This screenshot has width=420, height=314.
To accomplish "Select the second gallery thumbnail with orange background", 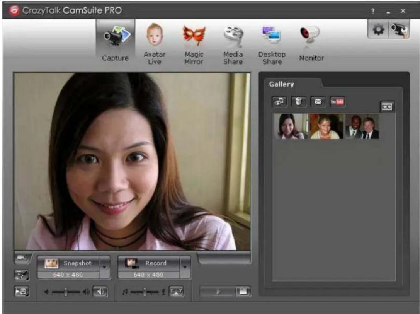I will 326,126.
